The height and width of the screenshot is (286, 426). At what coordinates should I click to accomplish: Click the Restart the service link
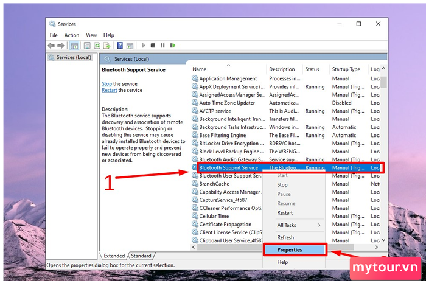pyautogui.click(x=109, y=90)
